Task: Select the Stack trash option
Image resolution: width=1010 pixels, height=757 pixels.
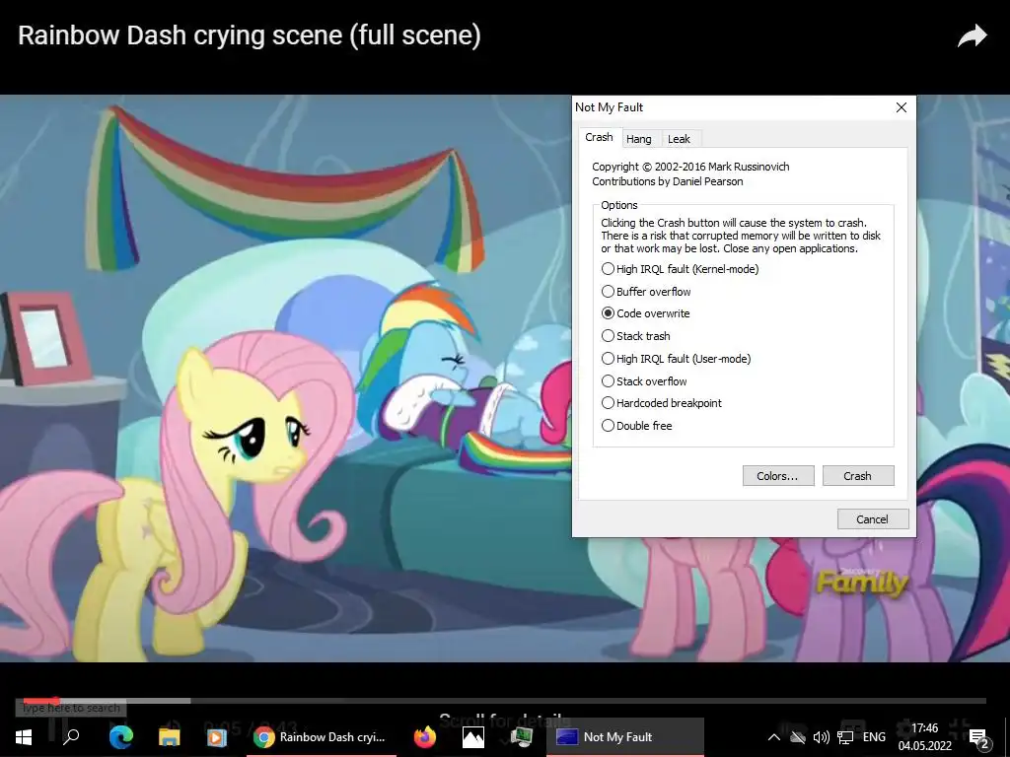Action: click(636, 336)
